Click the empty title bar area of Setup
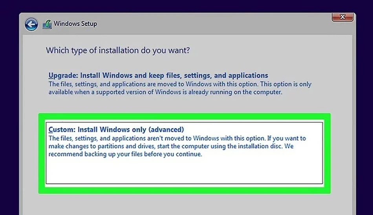373x215 pixels. [x=214, y=24]
